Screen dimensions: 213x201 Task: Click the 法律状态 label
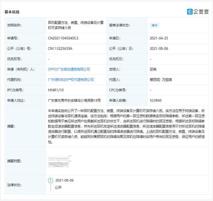[x=14, y=185]
